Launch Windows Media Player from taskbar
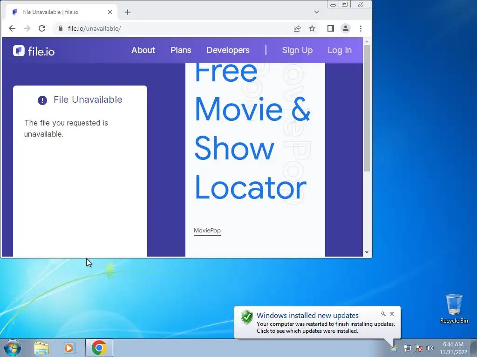 [69, 348]
